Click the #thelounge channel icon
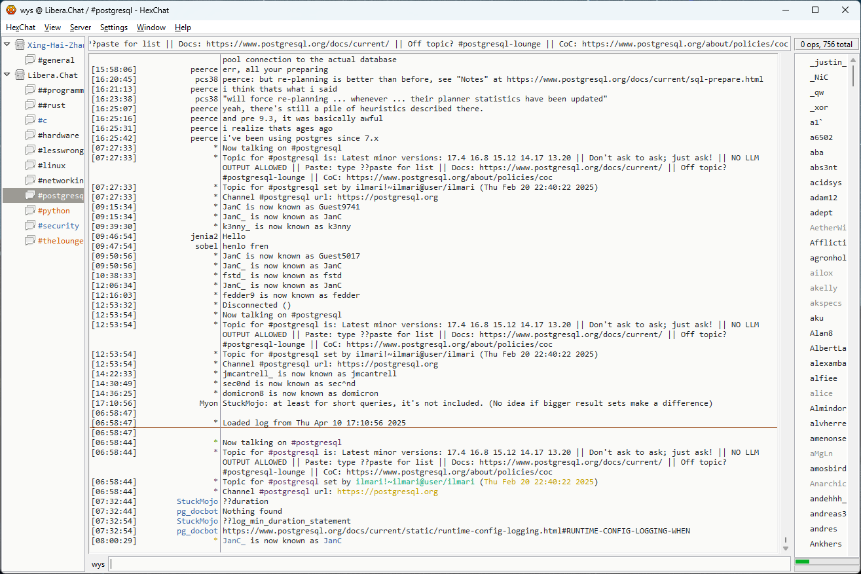 point(30,241)
